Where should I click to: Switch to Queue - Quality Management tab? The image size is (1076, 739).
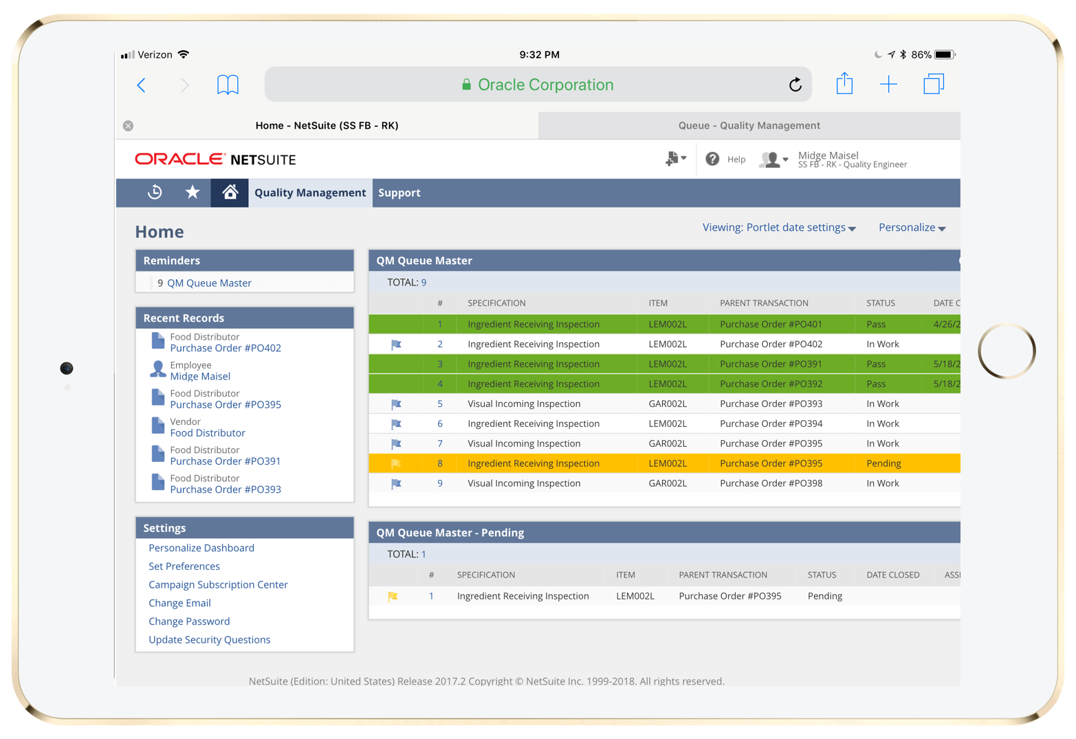[749, 126]
